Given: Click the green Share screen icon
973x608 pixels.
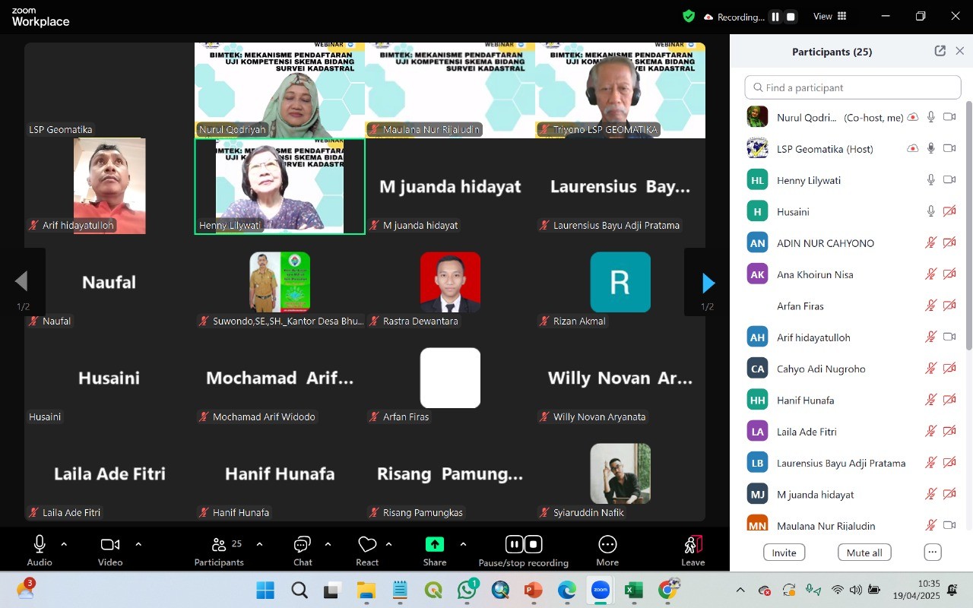Looking at the screenshot, I should coord(435,545).
